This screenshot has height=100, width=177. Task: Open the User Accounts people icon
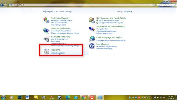tap(92, 20)
